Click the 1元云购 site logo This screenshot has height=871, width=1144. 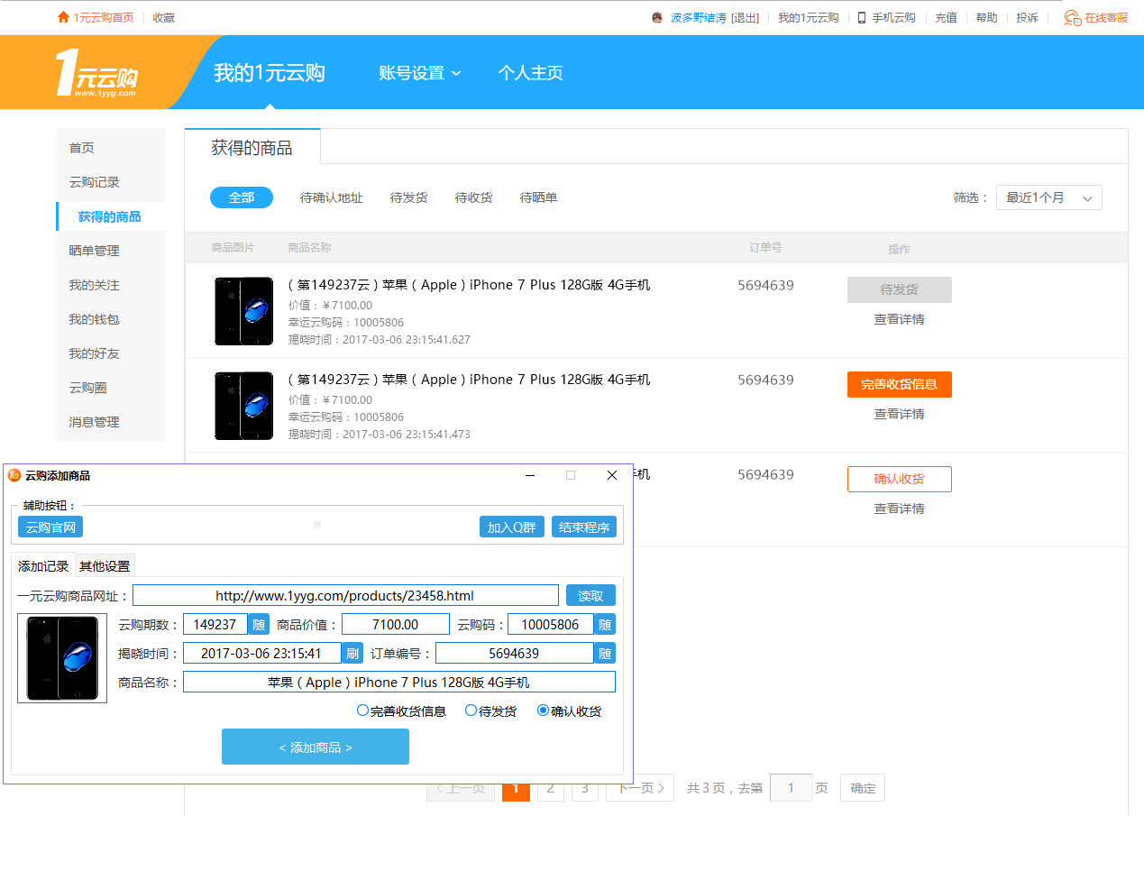[96, 72]
